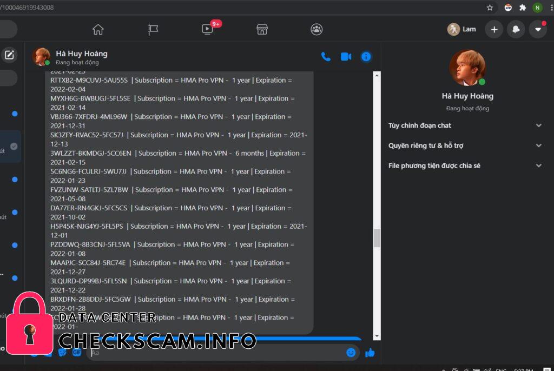This screenshot has width=554, height=371.
Task: Click message line VBJ366-7XFDRJ-4ML96W
Action: point(170,121)
